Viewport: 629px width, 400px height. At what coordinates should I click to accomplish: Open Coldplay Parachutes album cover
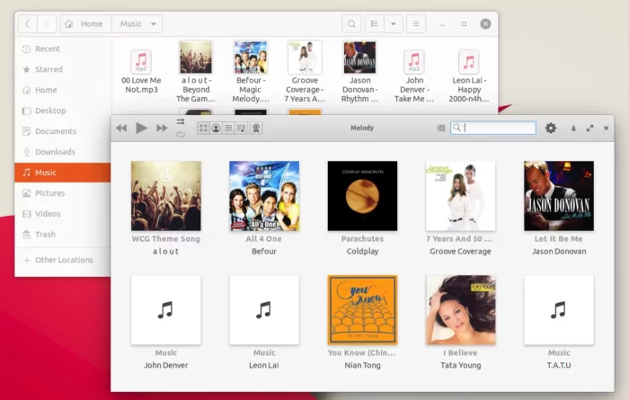point(362,196)
